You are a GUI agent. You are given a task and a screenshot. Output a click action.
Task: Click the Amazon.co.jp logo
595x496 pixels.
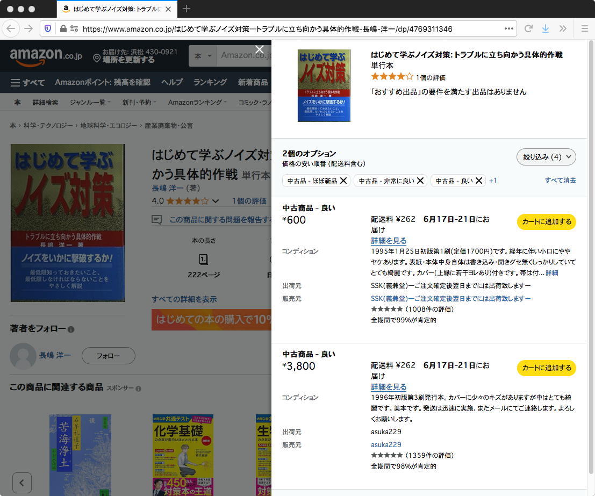(46, 56)
